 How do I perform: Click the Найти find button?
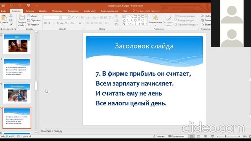point(206,16)
